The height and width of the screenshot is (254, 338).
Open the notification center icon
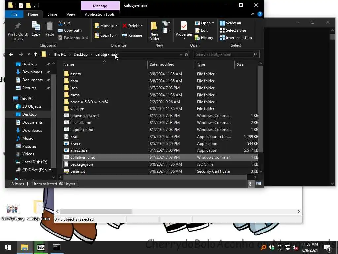(x=327, y=247)
